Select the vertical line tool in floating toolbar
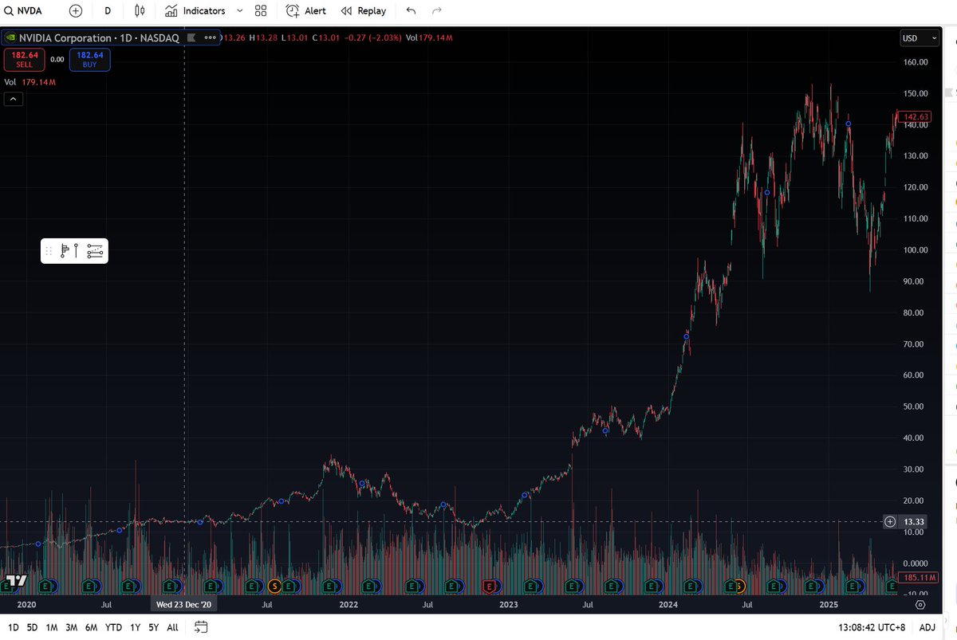957x640 pixels. 77,251
